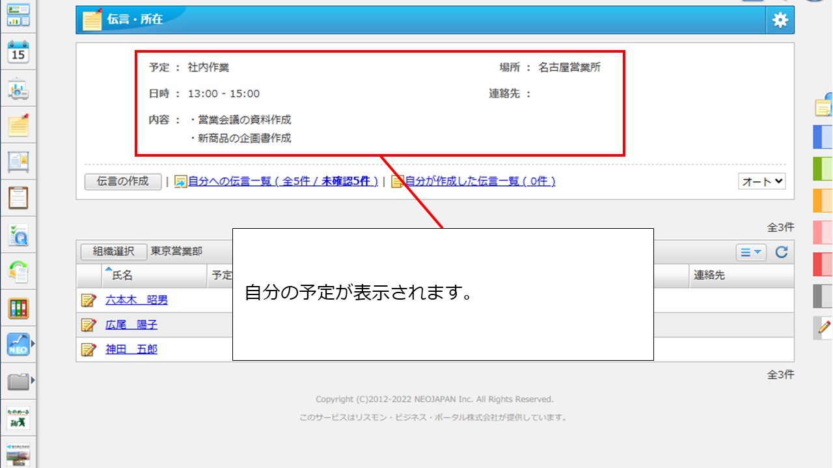The width and height of the screenshot is (833, 468).
Task: Open the clipboard icon in left sidebar
Action: click(x=18, y=198)
